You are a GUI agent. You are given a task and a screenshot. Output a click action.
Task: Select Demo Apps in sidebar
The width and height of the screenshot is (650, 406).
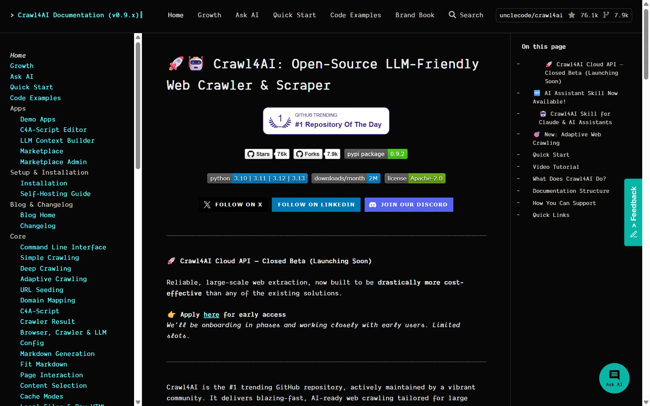(x=38, y=119)
